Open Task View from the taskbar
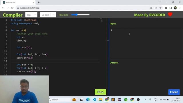The height and width of the screenshot is (103, 183). pos(81,100)
